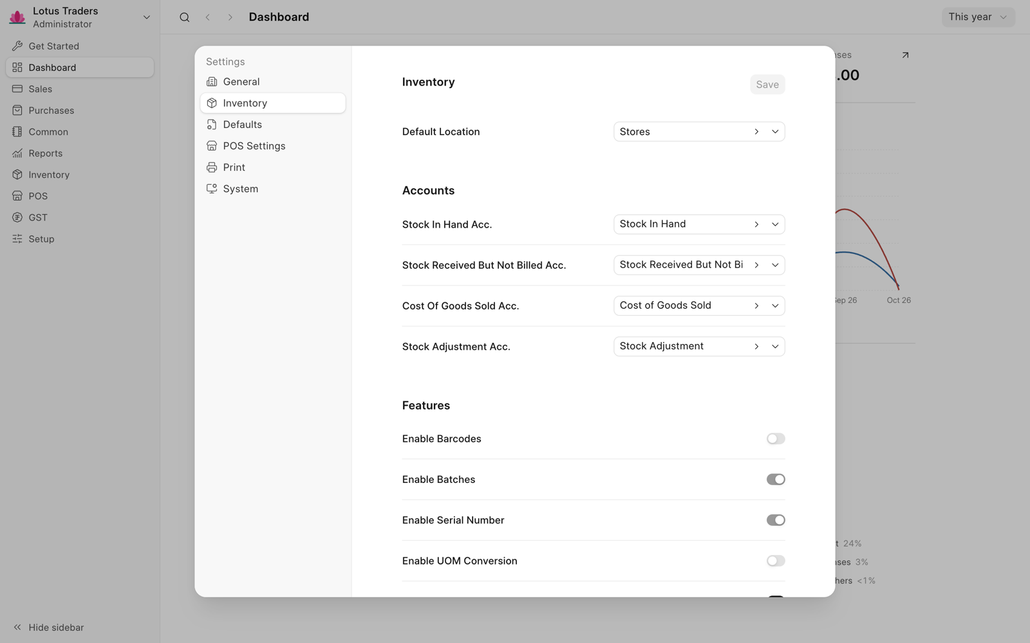The width and height of the screenshot is (1030, 643).
Task: Click the Setup sliders icon in sidebar
Action: click(x=17, y=239)
